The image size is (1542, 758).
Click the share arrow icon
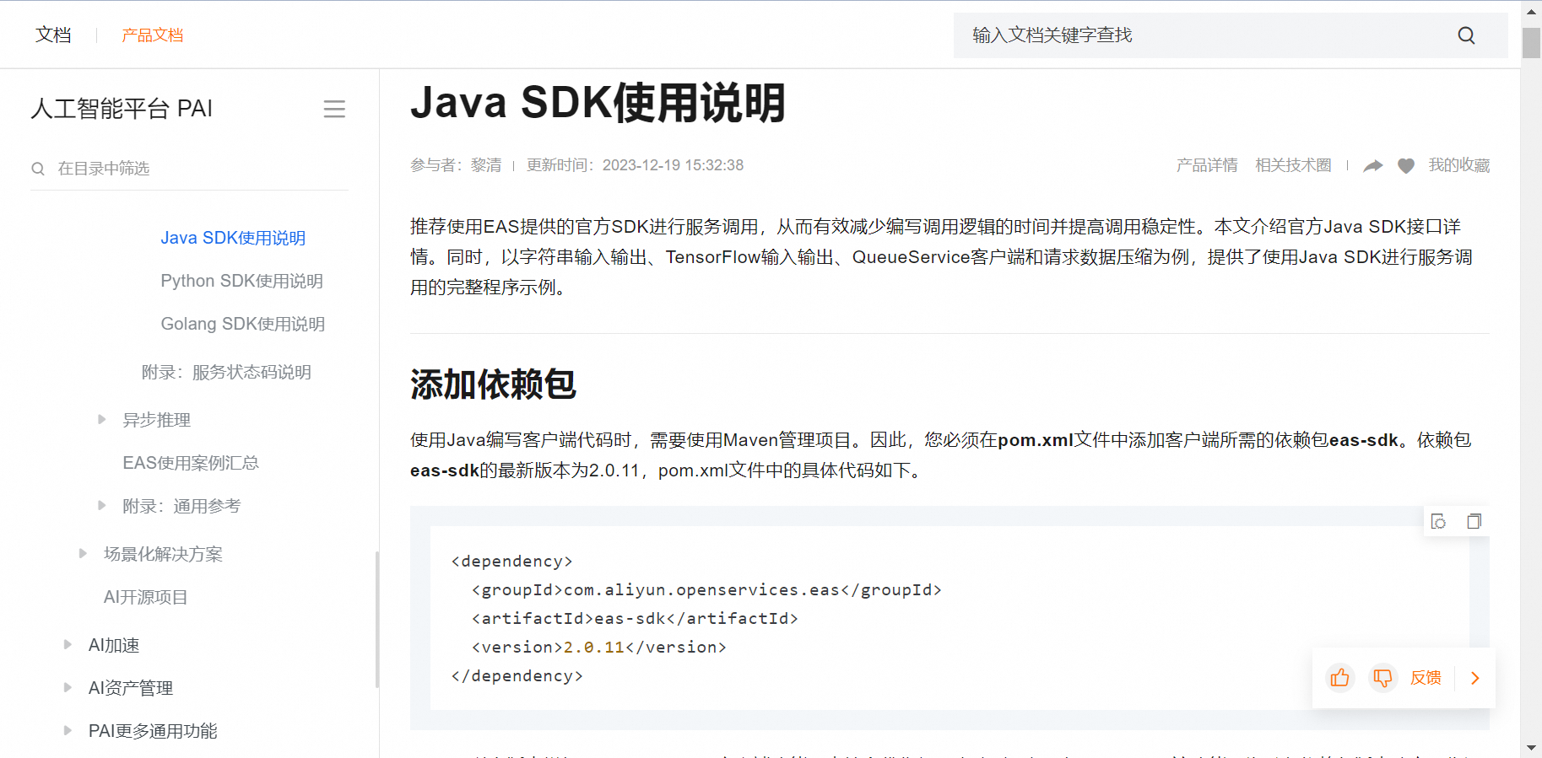coord(1373,165)
